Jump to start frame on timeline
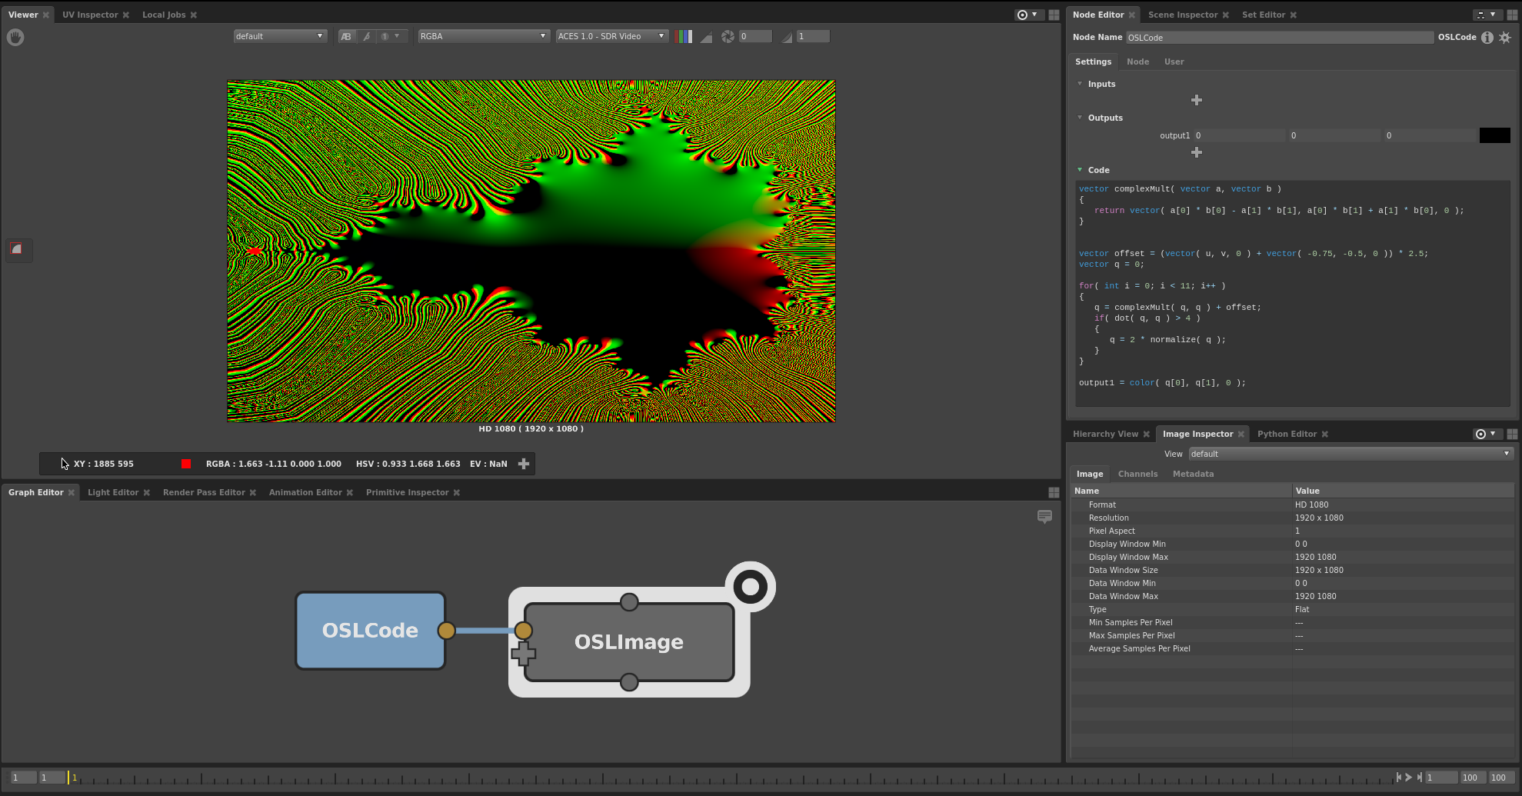Screen dimensions: 1522x796 coord(1398,778)
